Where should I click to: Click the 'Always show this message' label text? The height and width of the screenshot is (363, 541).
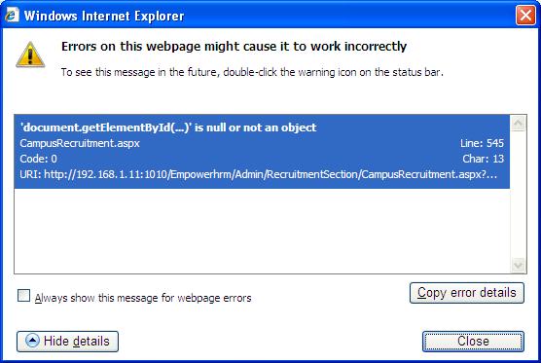[143, 298]
